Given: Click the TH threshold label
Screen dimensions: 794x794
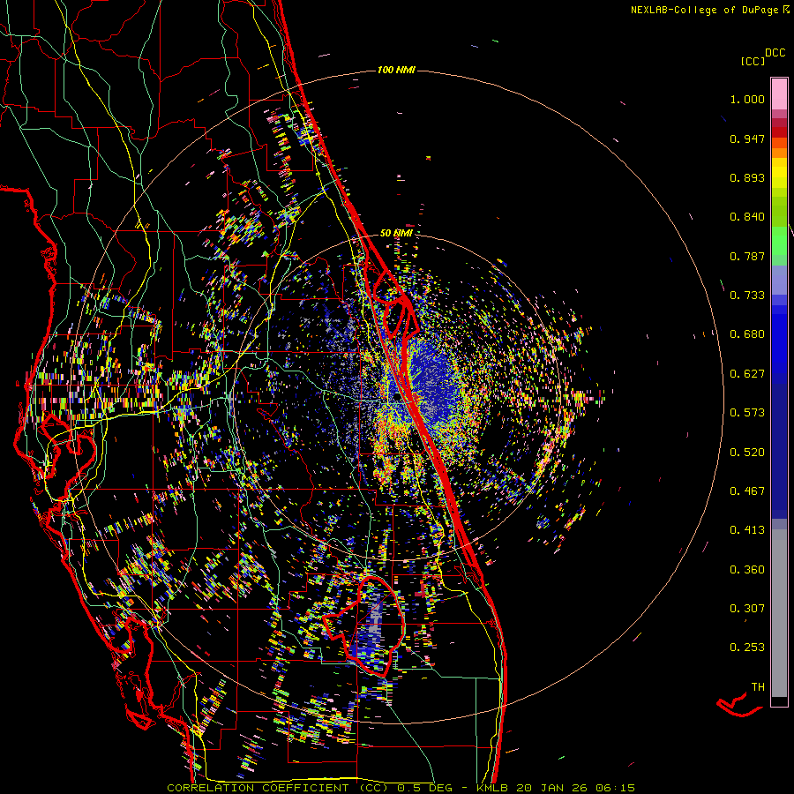Looking at the screenshot, I should tap(757, 686).
